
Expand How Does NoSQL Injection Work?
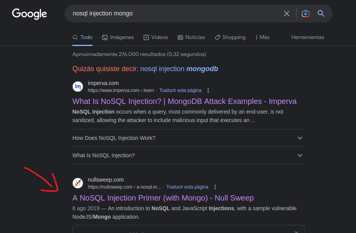[188, 138]
